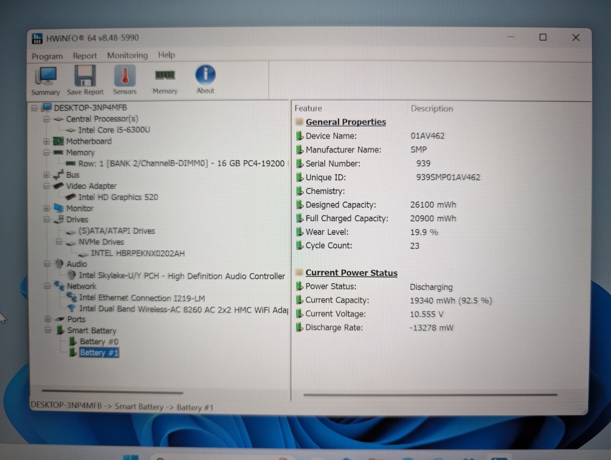Expand the Motherboard node
Screen dimensions: 611x460
[x=47, y=141]
